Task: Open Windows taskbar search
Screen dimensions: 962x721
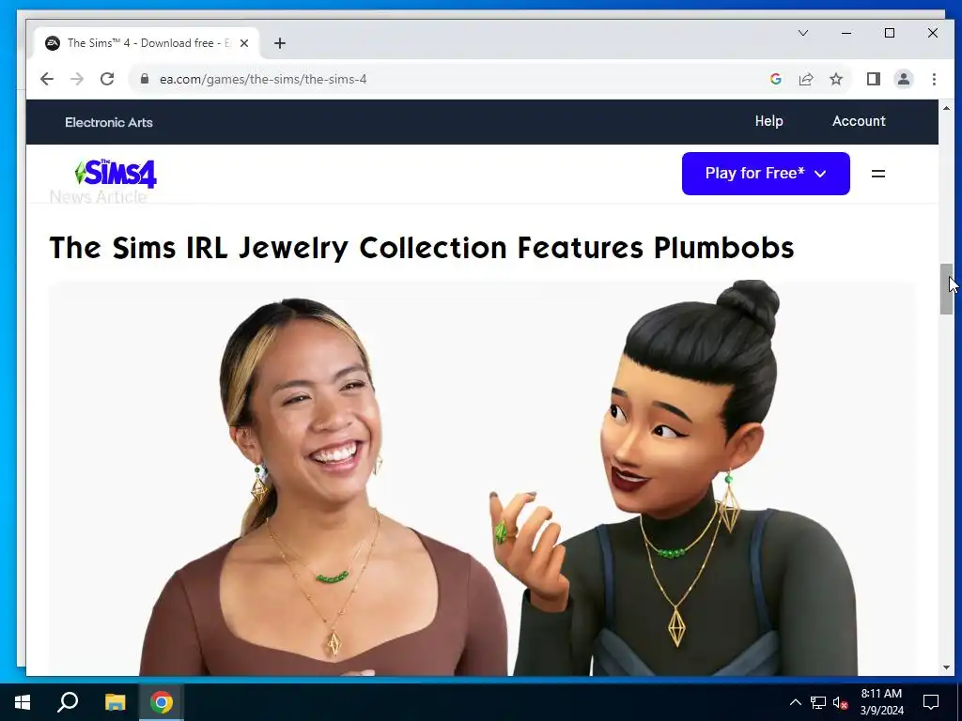Action: tap(68, 702)
